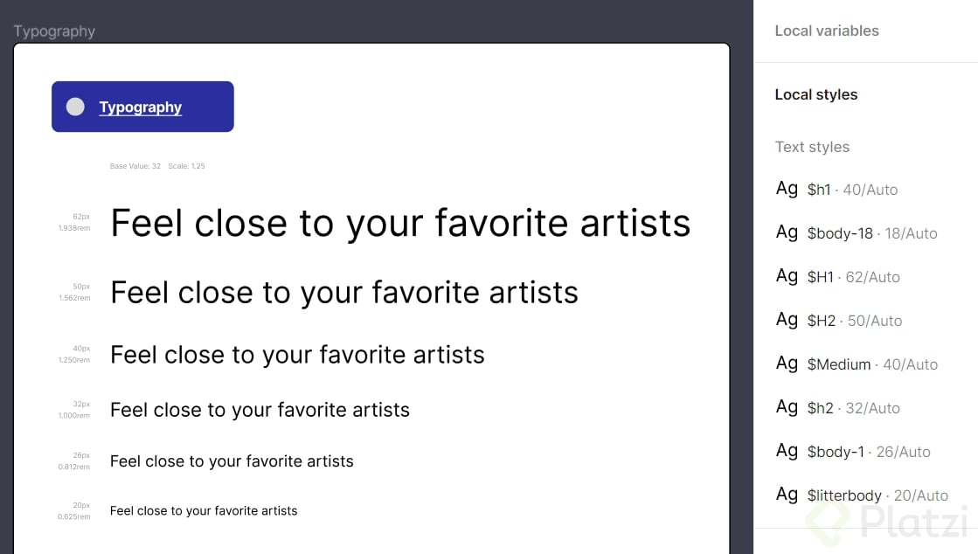
Task: Select the $body-1 text style name
Action: [836, 452]
